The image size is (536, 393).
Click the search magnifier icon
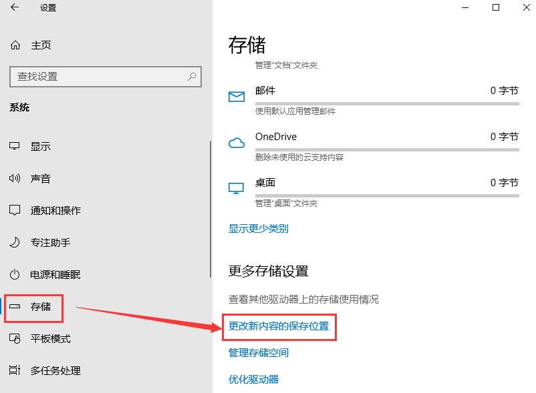pos(192,77)
